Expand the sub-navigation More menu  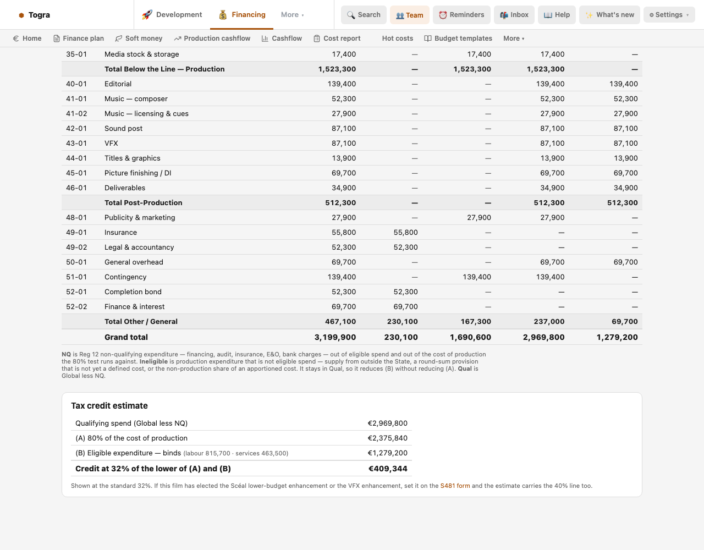click(x=514, y=38)
